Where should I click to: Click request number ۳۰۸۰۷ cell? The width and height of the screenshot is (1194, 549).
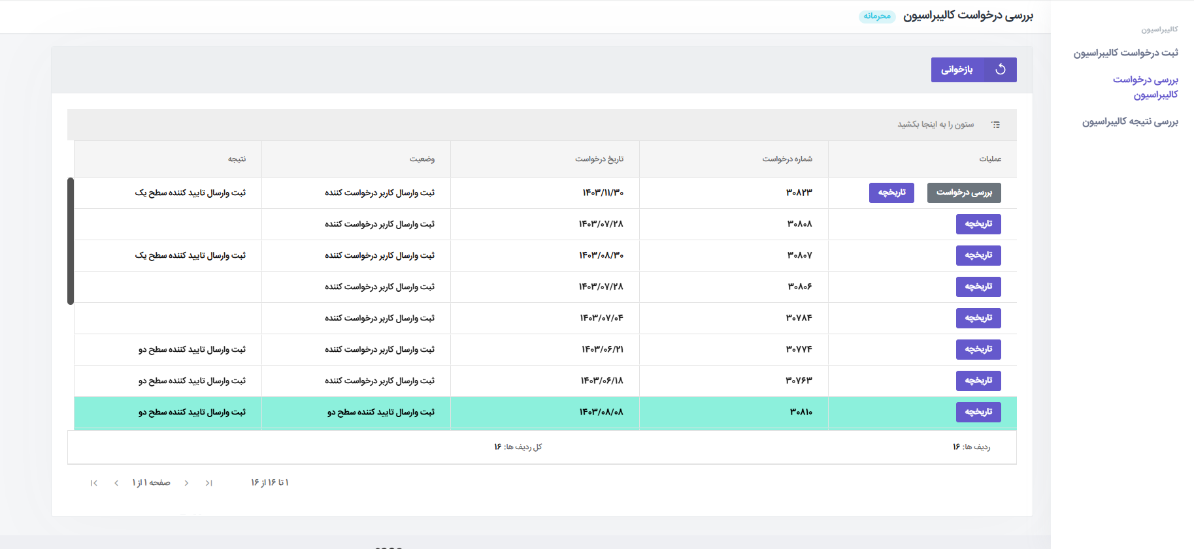point(734,255)
